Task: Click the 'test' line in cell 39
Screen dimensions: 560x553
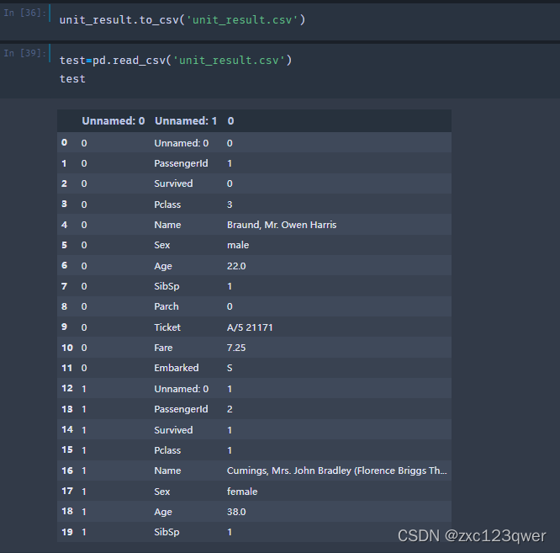Action: pyautogui.click(x=72, y=78)
